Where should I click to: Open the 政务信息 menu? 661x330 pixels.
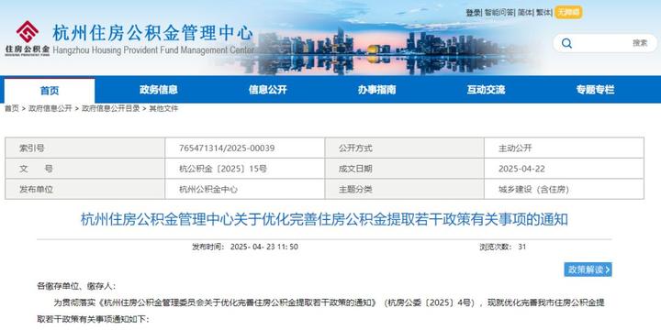(x=159, y=90)
